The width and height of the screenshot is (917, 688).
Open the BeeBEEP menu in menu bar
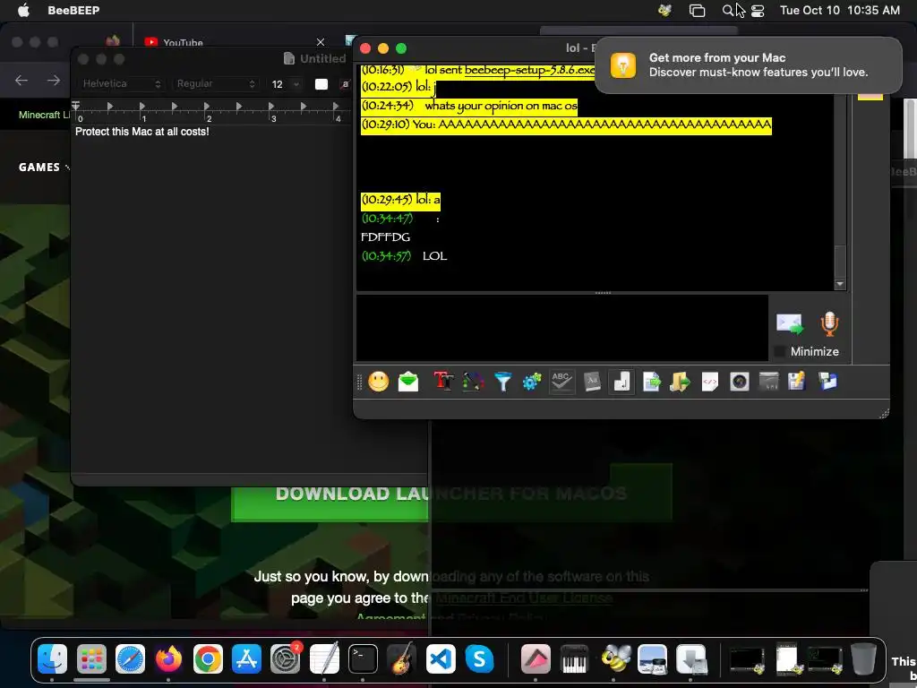[x=73, y=10]
